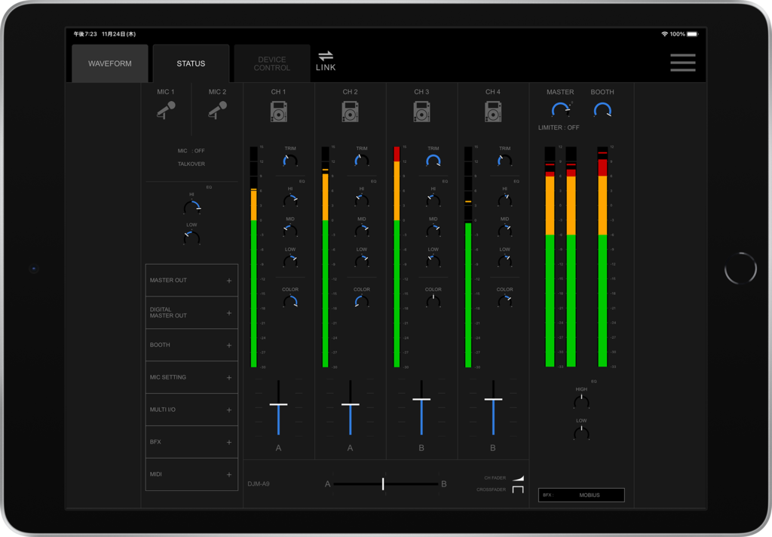Image resolution: width=772 pixels, height=537 pixels.
Task: Switch to the WAVEFORM tab
Action: tap(110, 63)
